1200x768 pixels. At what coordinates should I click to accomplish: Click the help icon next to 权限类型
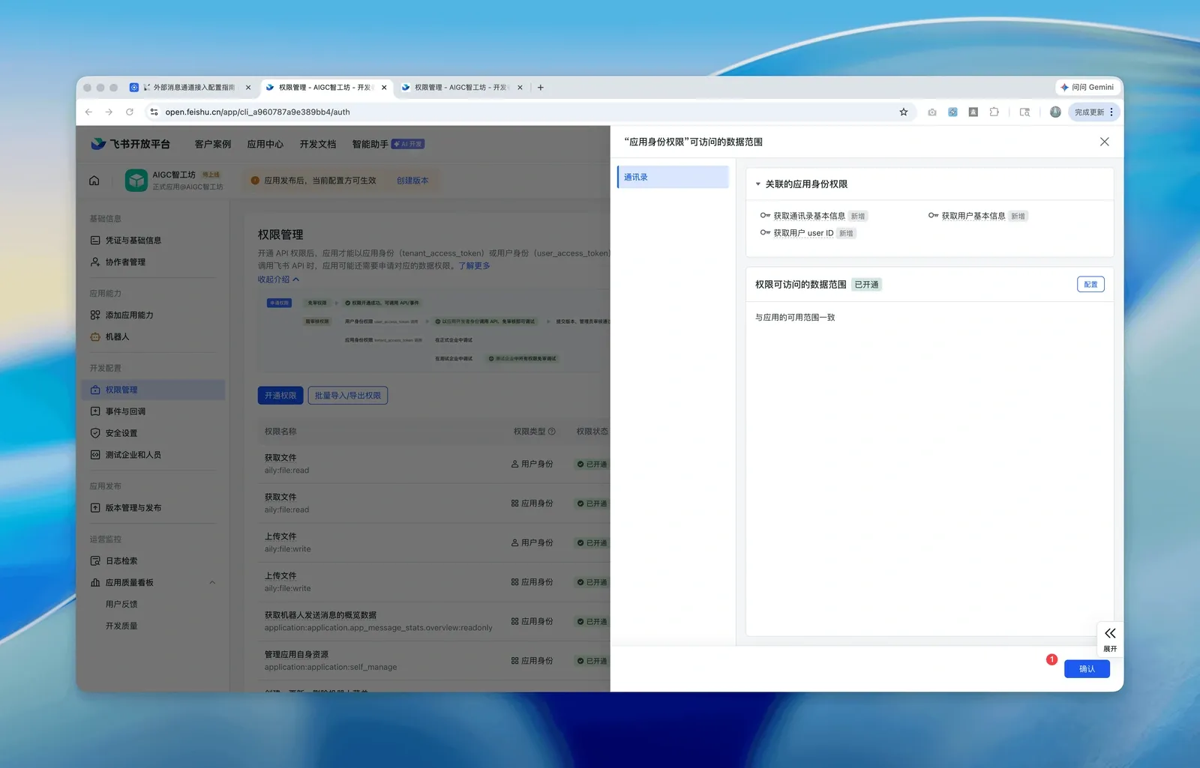552,432
